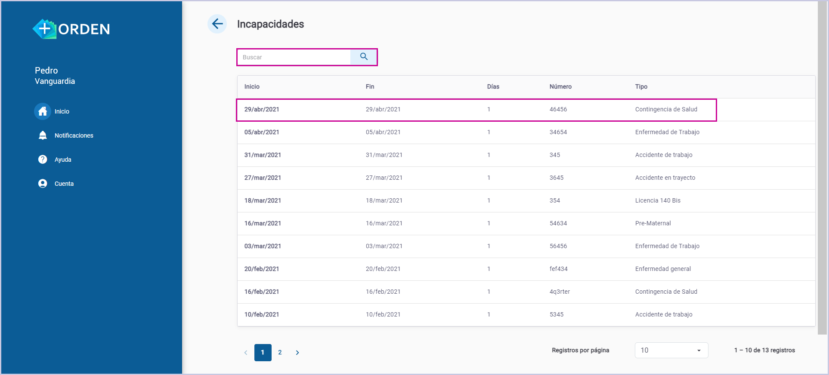Image resolution: width=829 pixels, height=375 pixels.
Task: Click the magnifying glass search icon
Action: coord(364,57)
